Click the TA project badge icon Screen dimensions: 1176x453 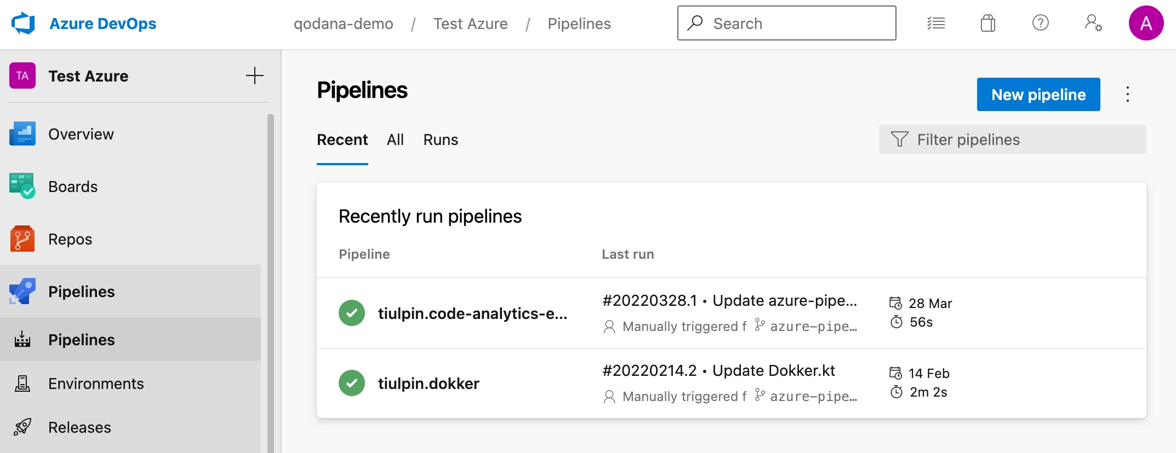(x=22, y=75)
